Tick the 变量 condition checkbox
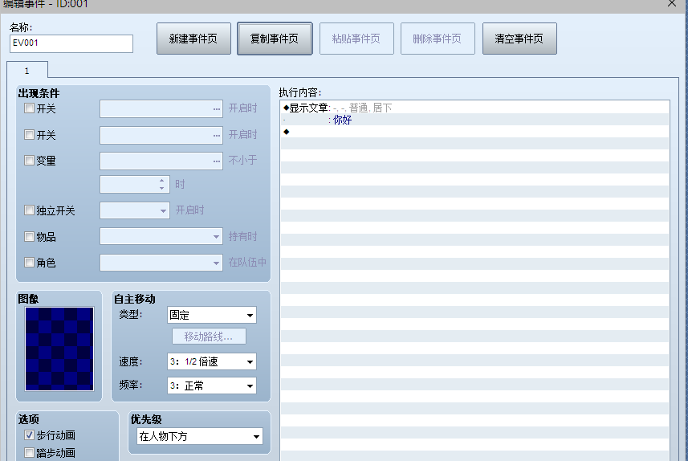Screen dimensions: 688x461 click(29, 161)
